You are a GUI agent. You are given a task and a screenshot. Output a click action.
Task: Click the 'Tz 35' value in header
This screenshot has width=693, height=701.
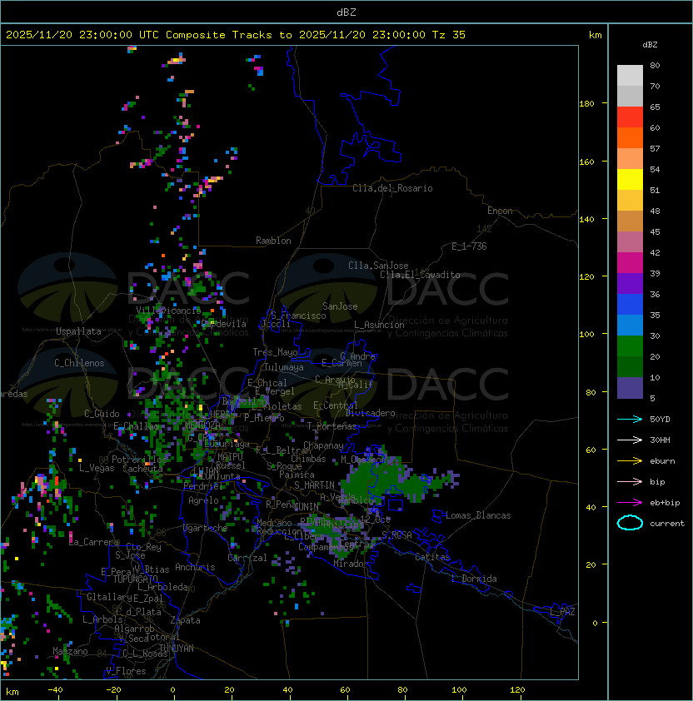coord(449,35)
